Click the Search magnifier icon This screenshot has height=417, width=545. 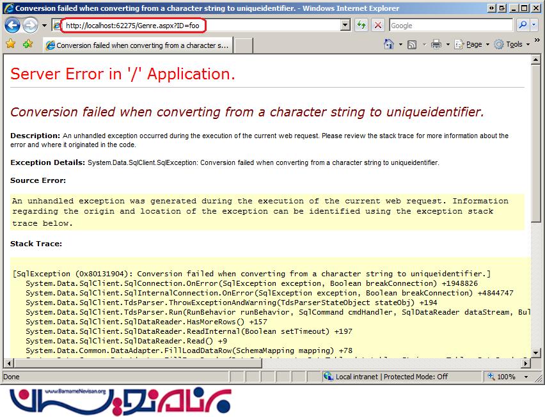coord(522,26)
